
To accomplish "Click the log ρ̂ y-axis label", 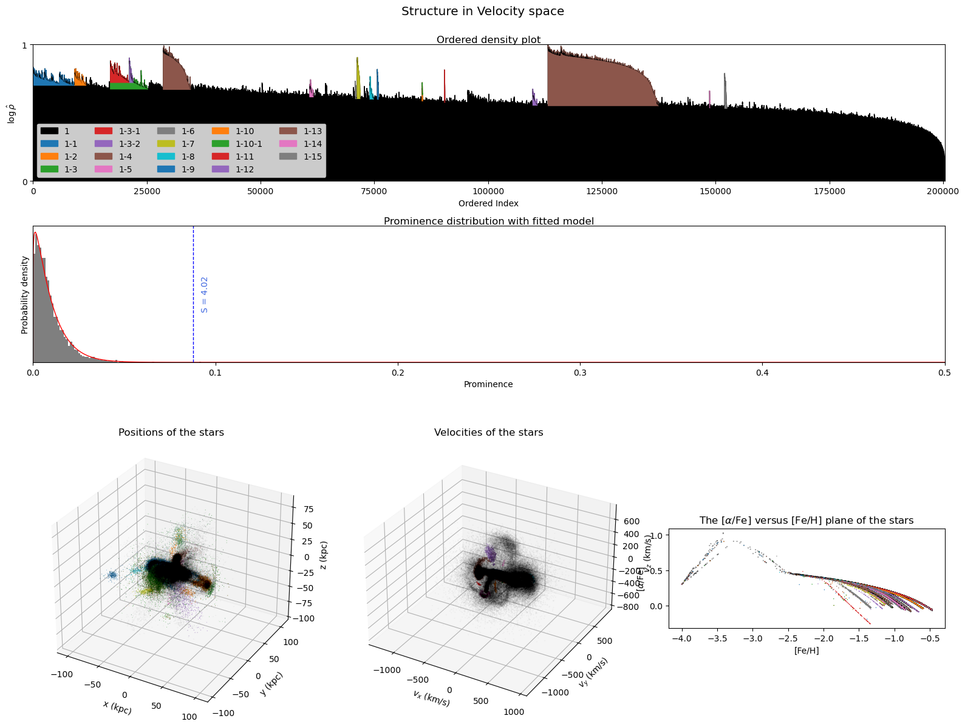I will (10, 113).
